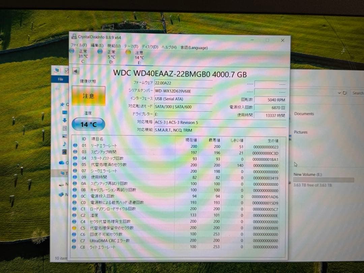364x273 pixels.
Task: Open Pictures folder in File Explorer window
Action: 301,132
